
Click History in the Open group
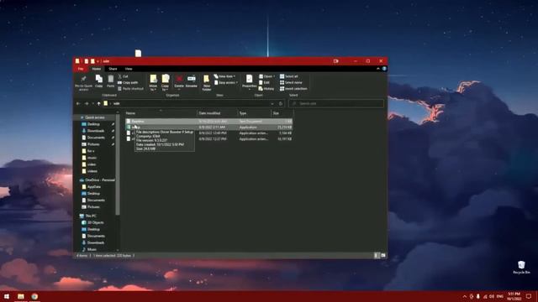(266, 89)
